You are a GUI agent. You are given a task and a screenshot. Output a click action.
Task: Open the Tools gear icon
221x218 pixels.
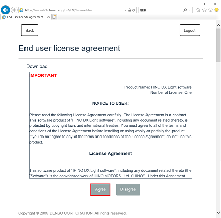coord(210,10)
